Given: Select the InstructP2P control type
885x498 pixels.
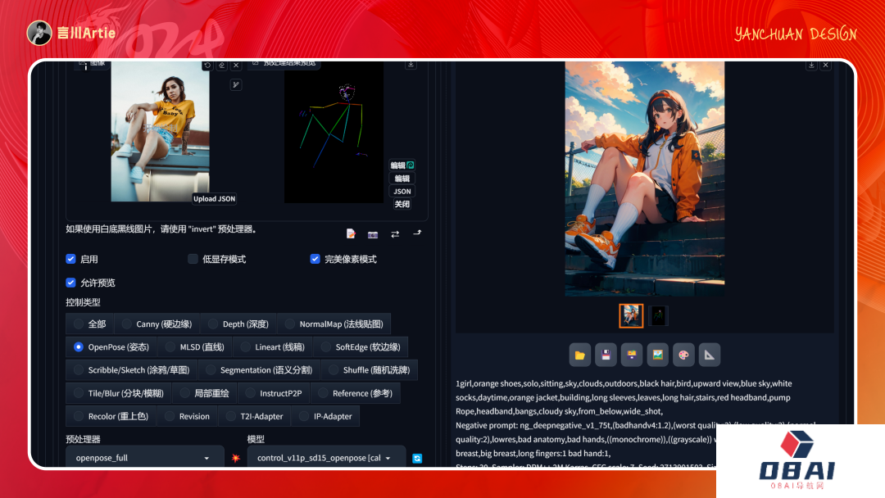Looking at the screenshot, I should coord(274,393).
